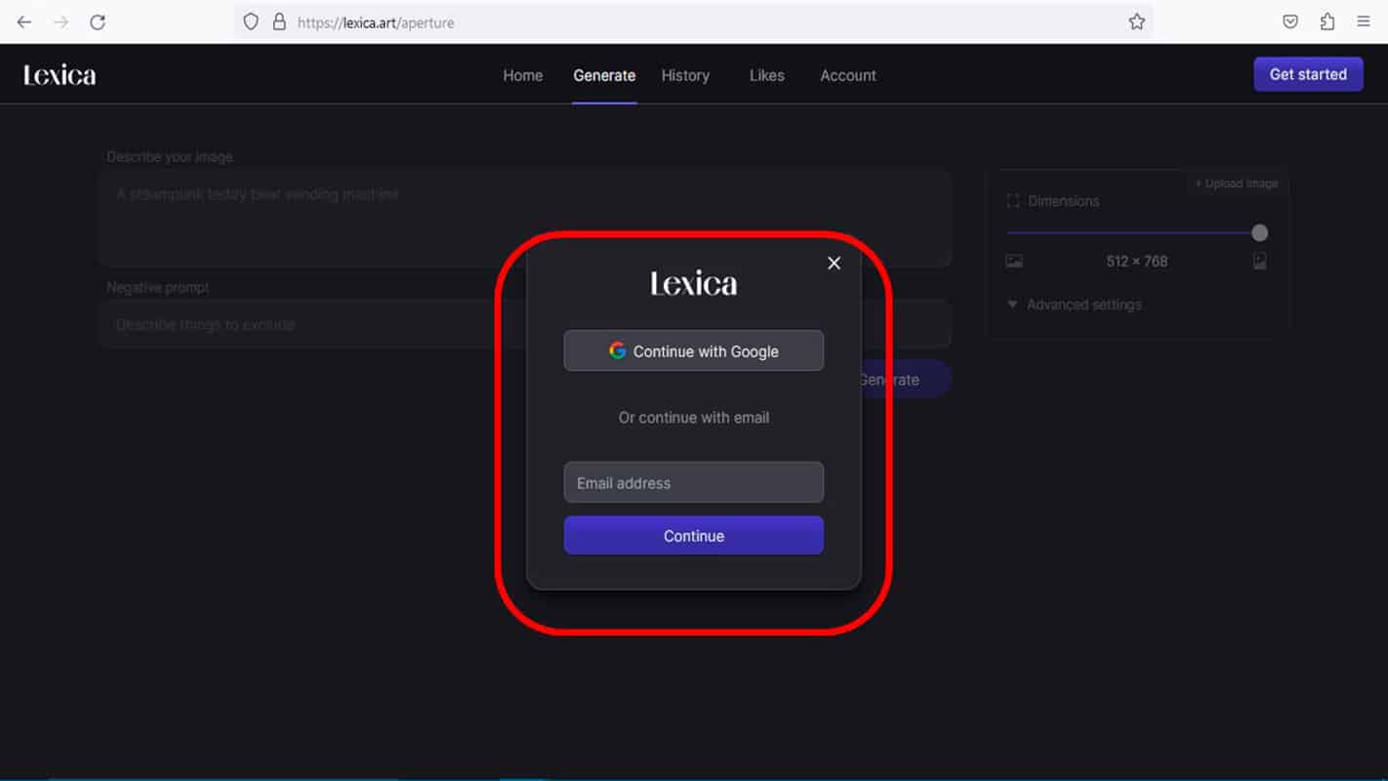Click the Generate button behind the dialog
Screen dimensions: 1388x781
point(905,380)
